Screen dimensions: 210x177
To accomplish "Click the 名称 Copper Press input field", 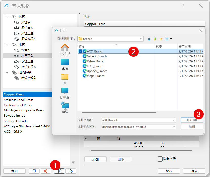I will [145, 24].
